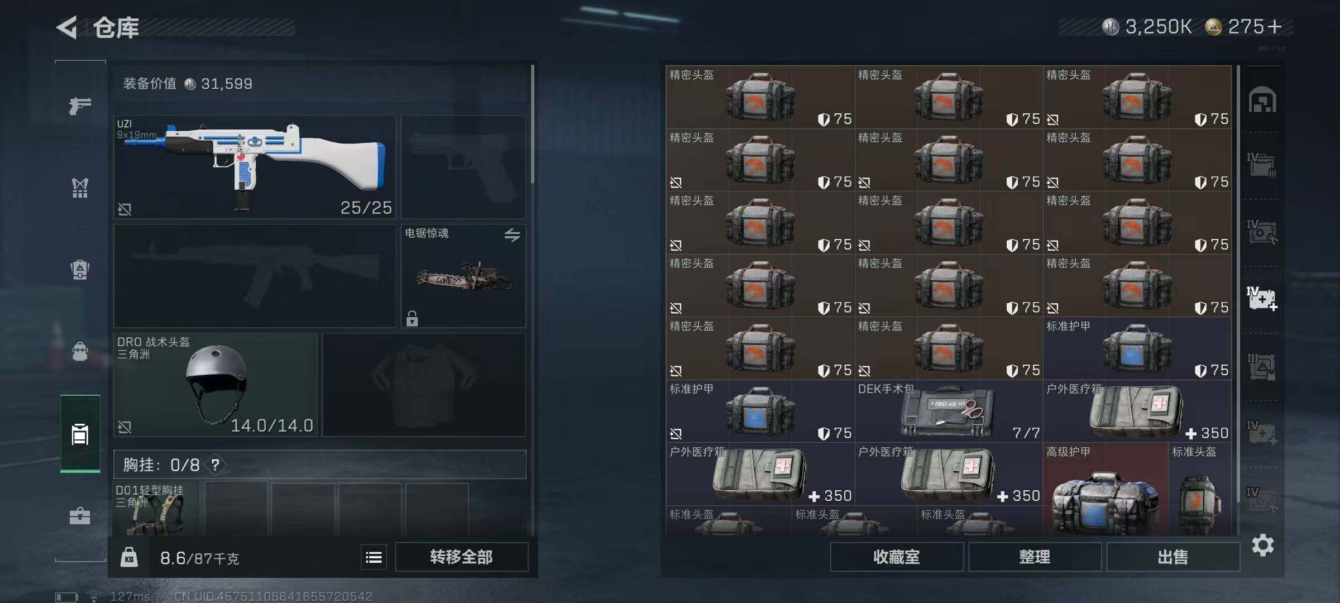Toggle the lock on 电锯惊魂 item
The height and width of the screenshot is (603, 1340).
(412, 318)
